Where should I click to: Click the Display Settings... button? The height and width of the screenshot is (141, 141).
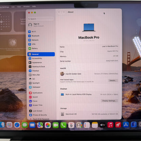(x=109, y=101)
